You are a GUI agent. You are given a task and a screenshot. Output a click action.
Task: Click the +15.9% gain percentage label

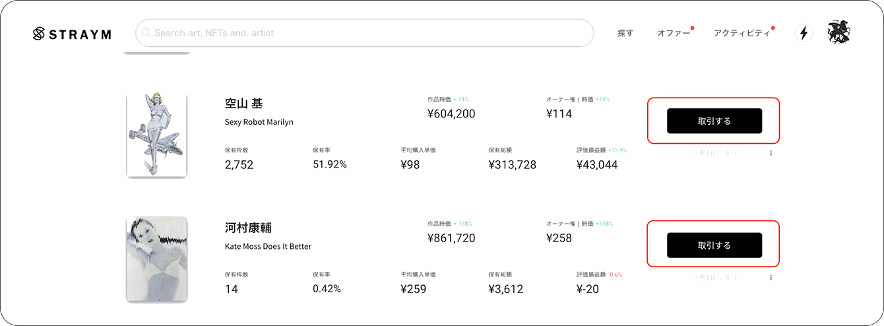pyautogui.click(x=617, y=150)
